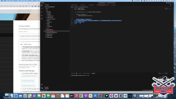
Task: Open launcher_icon.png in the explorer
Action: [51, 19]
